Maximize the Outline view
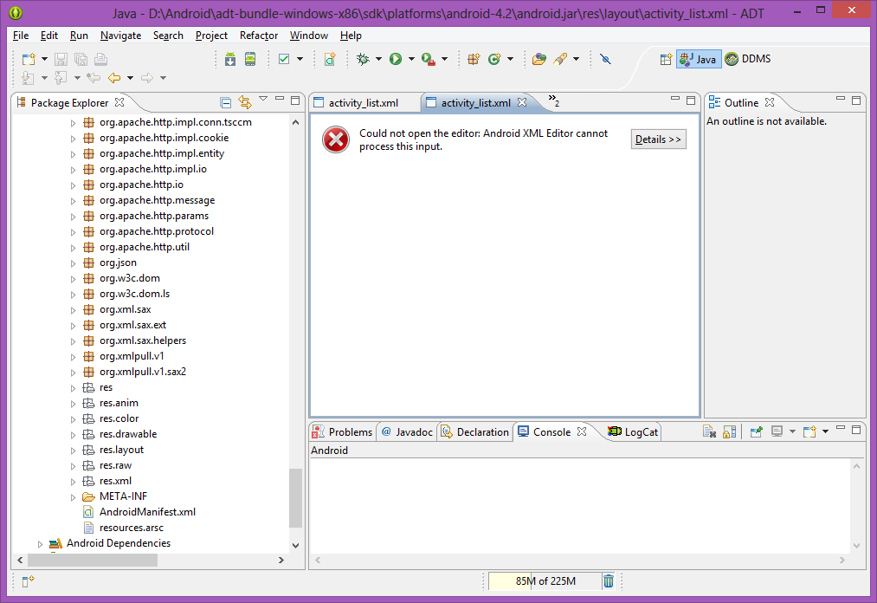The image size is (877, 603). point(855,100)
